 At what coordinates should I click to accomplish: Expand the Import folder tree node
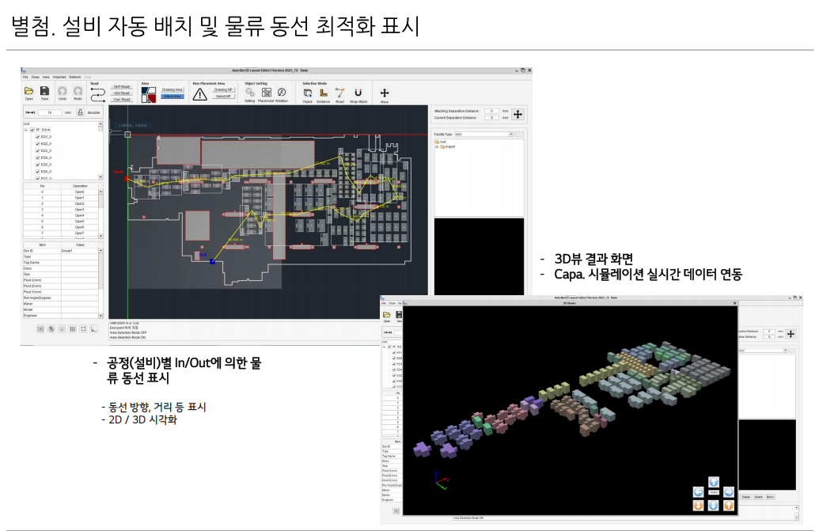click(x=437, y=146)
